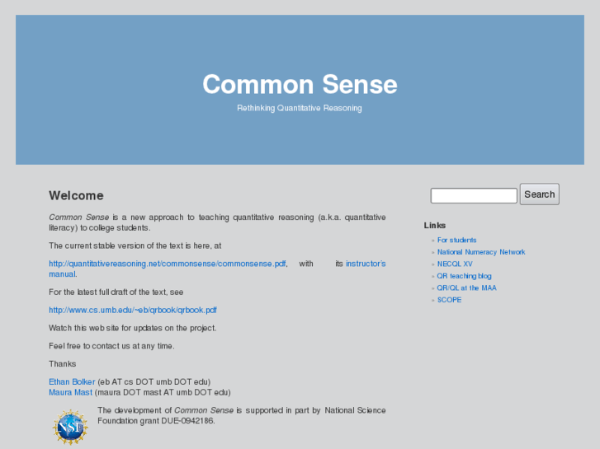Open the NECQL XV link
The image size is (600, 449).
pyautogui.click(x=455, y=264)
